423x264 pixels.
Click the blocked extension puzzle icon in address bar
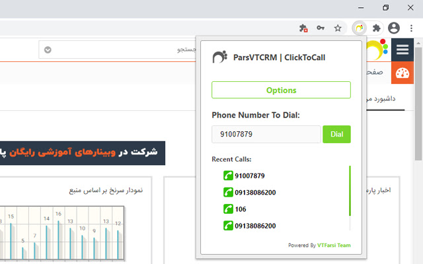click(303, 28)
